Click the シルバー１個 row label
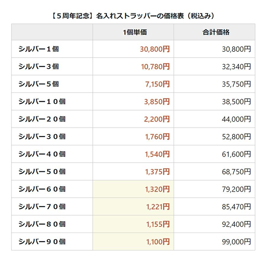Viewport: 266px width, 266px height. [38, 49]
